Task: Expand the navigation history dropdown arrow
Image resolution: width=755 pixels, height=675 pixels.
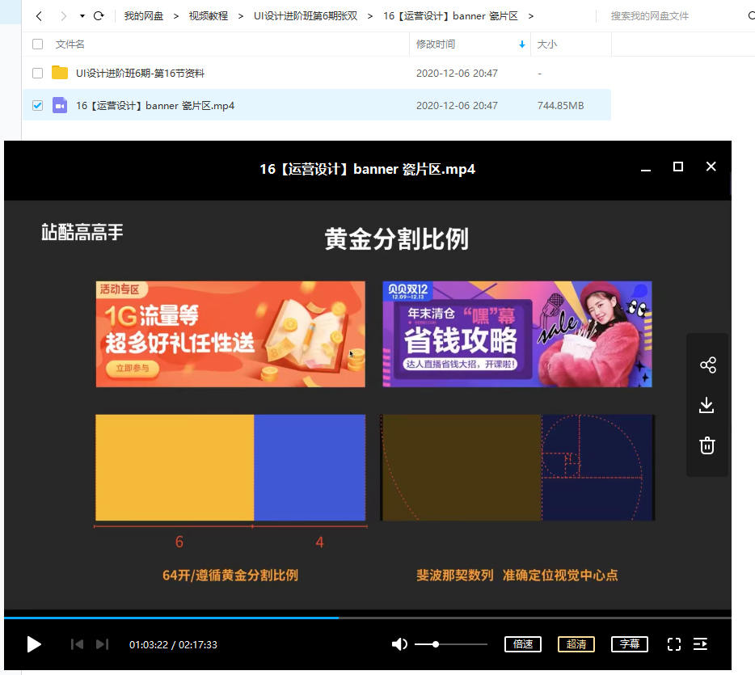Action: coord(82,16)
